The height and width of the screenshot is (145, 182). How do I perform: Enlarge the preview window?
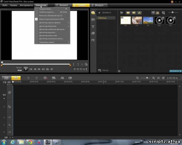[x=86, y=64]
